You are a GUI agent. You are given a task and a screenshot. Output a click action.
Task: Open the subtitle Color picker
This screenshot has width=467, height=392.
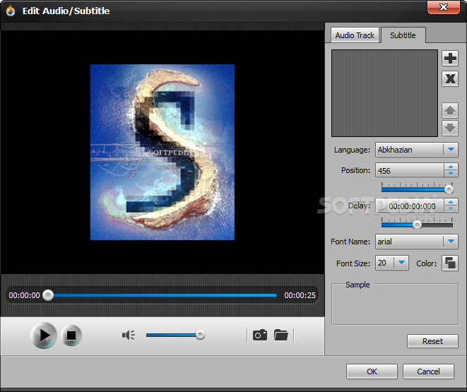point(450,263)
